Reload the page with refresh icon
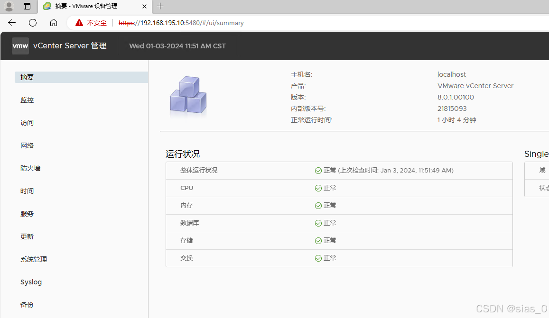Screen dimensions: 549x318 [x=33, y=23]
